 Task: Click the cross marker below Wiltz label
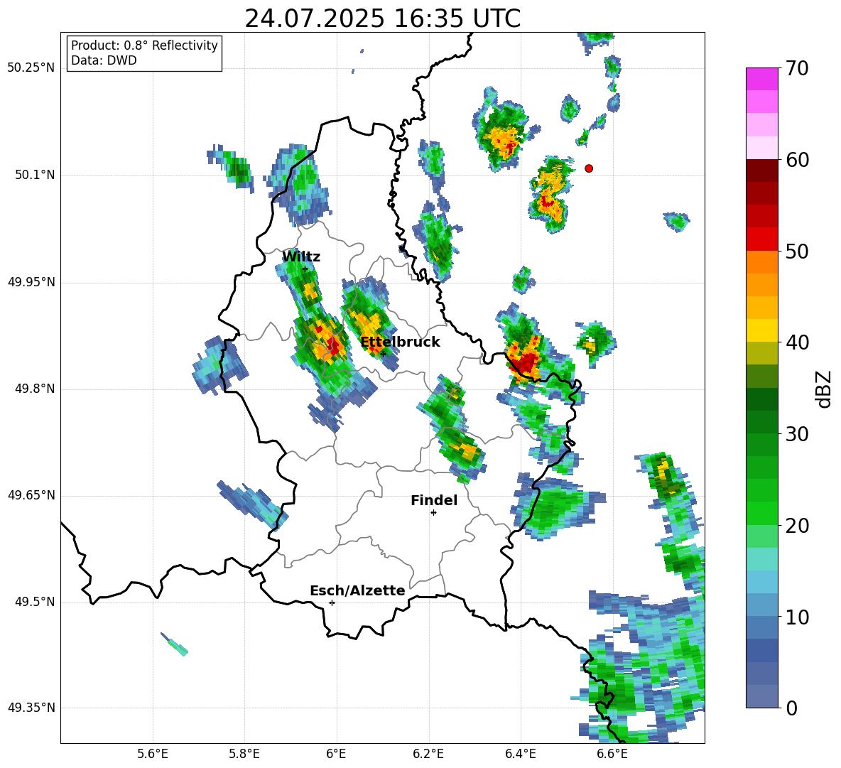click(305, 269)
